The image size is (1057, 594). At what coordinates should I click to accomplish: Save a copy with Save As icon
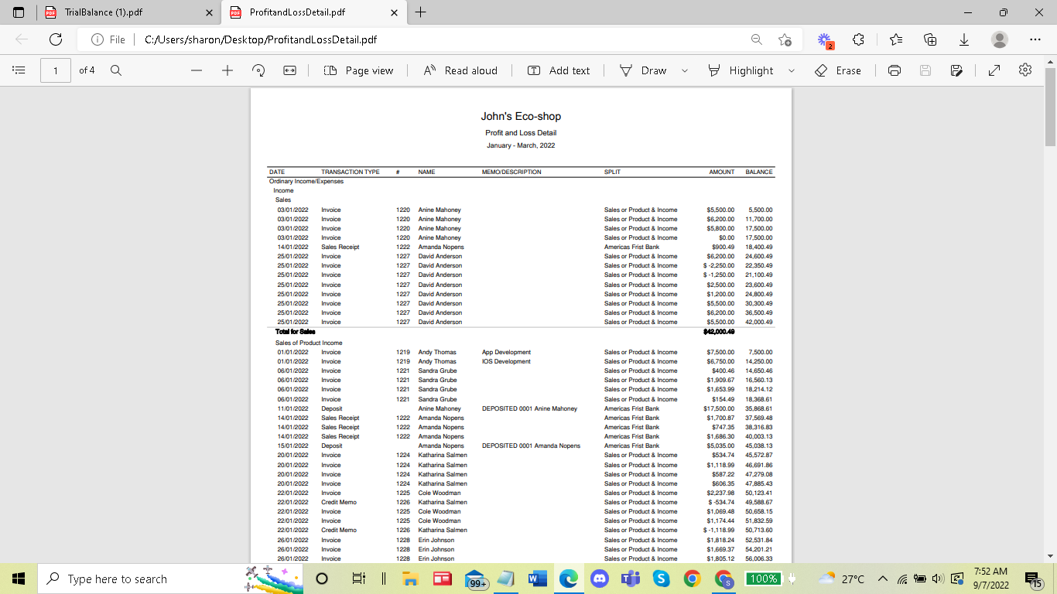pyautogui.click(x=956, y=70)
